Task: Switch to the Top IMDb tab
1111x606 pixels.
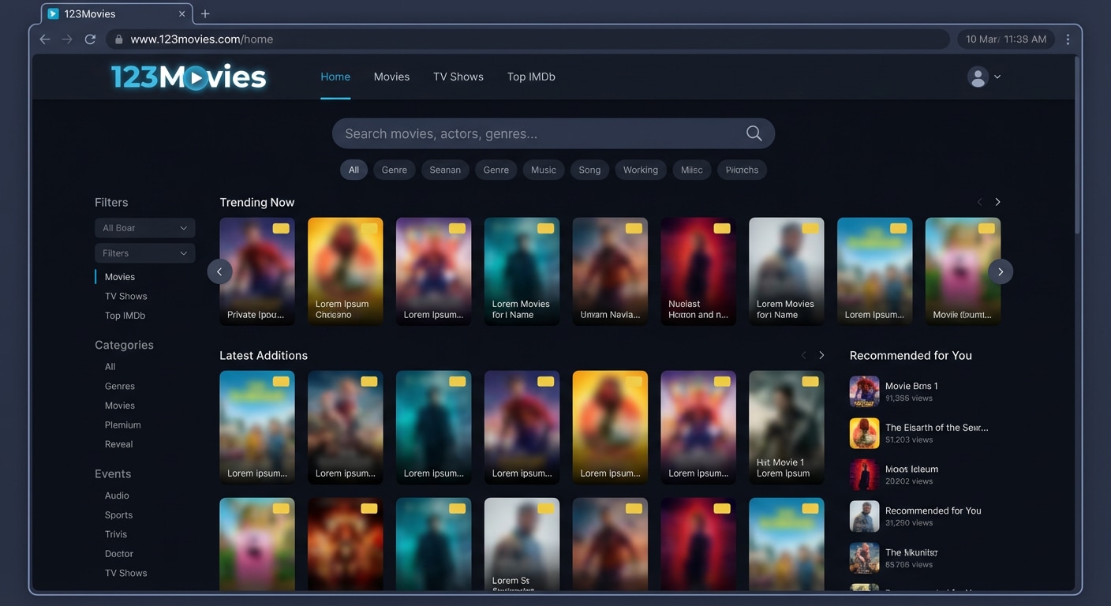Action: click(x=531, y=77)
